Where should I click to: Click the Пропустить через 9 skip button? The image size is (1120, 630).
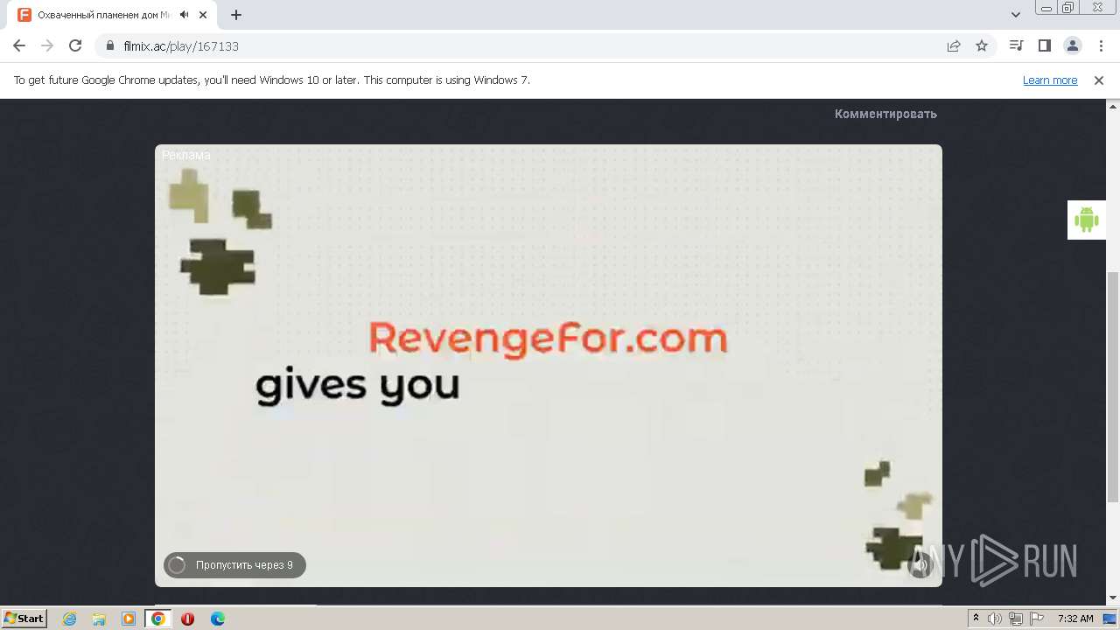(x=234, y=565)
